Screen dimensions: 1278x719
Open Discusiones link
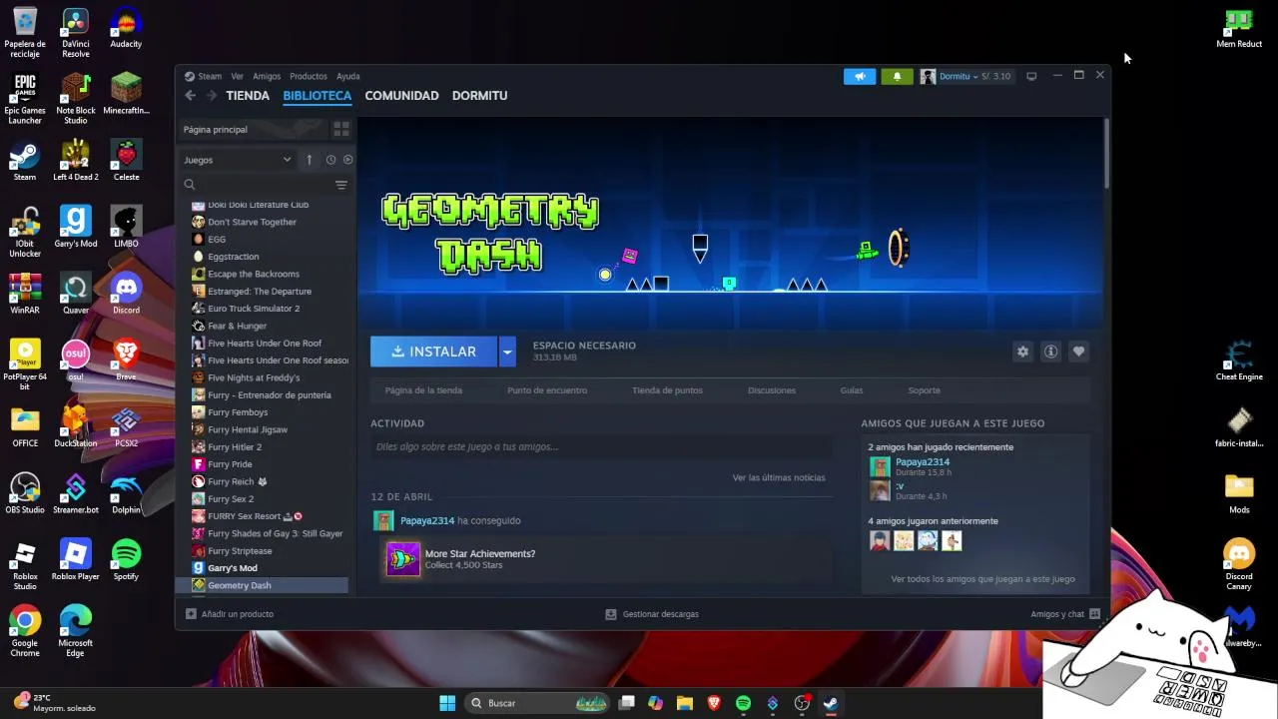coord(772,390)
